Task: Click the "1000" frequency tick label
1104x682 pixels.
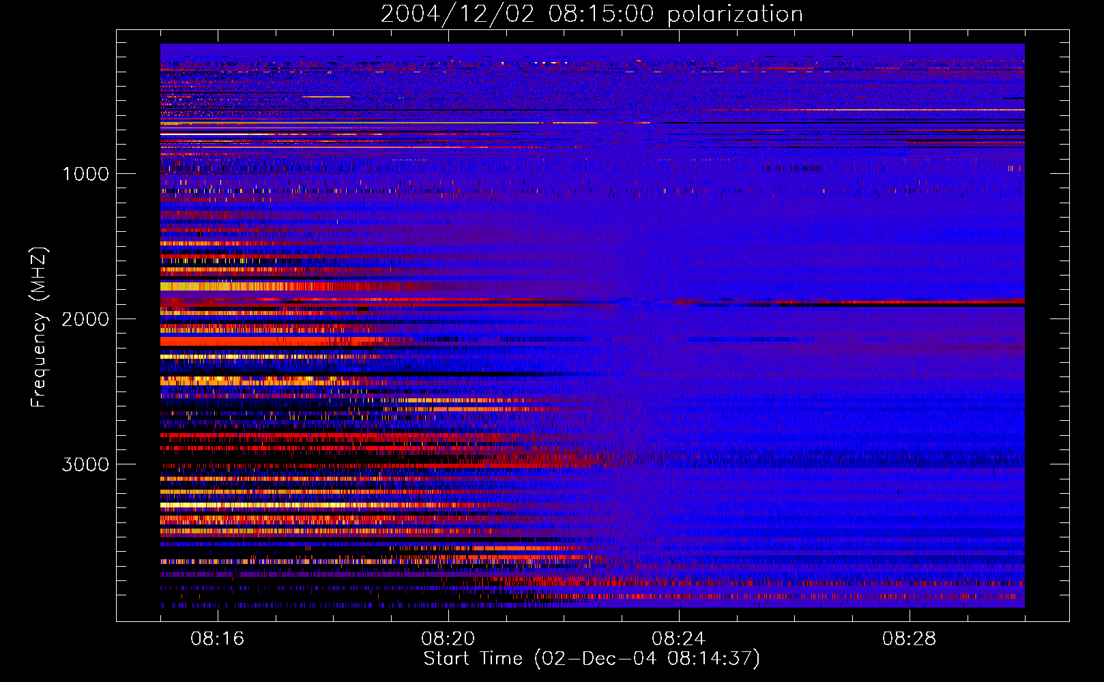Action: click(85, 174)
